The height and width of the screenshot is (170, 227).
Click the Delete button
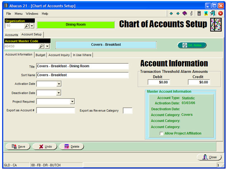click(x=72, y=147)
